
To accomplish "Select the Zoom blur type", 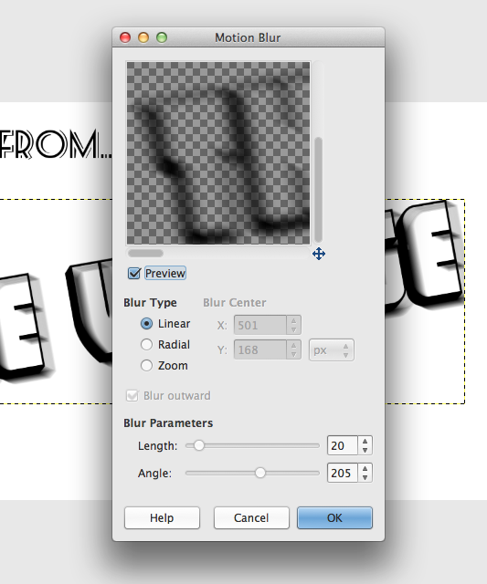I will pos(146,365).
